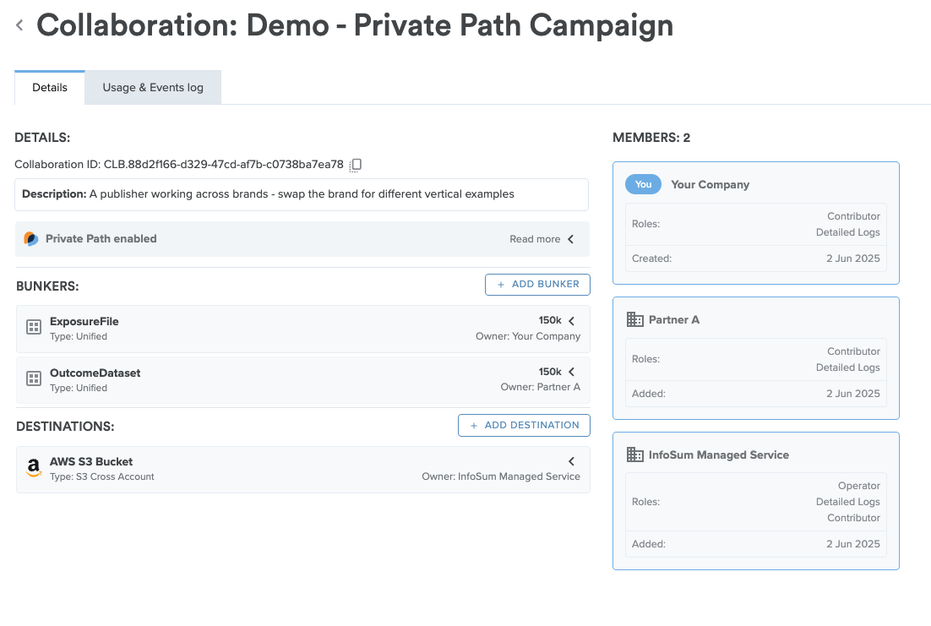Viewport: 931px width, 626px height.
Task: Click the OutcomeDataset bunker grid icon
Action: (34, 378)
